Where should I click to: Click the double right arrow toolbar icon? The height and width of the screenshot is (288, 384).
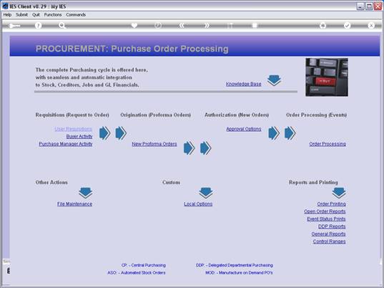(207, 25)
